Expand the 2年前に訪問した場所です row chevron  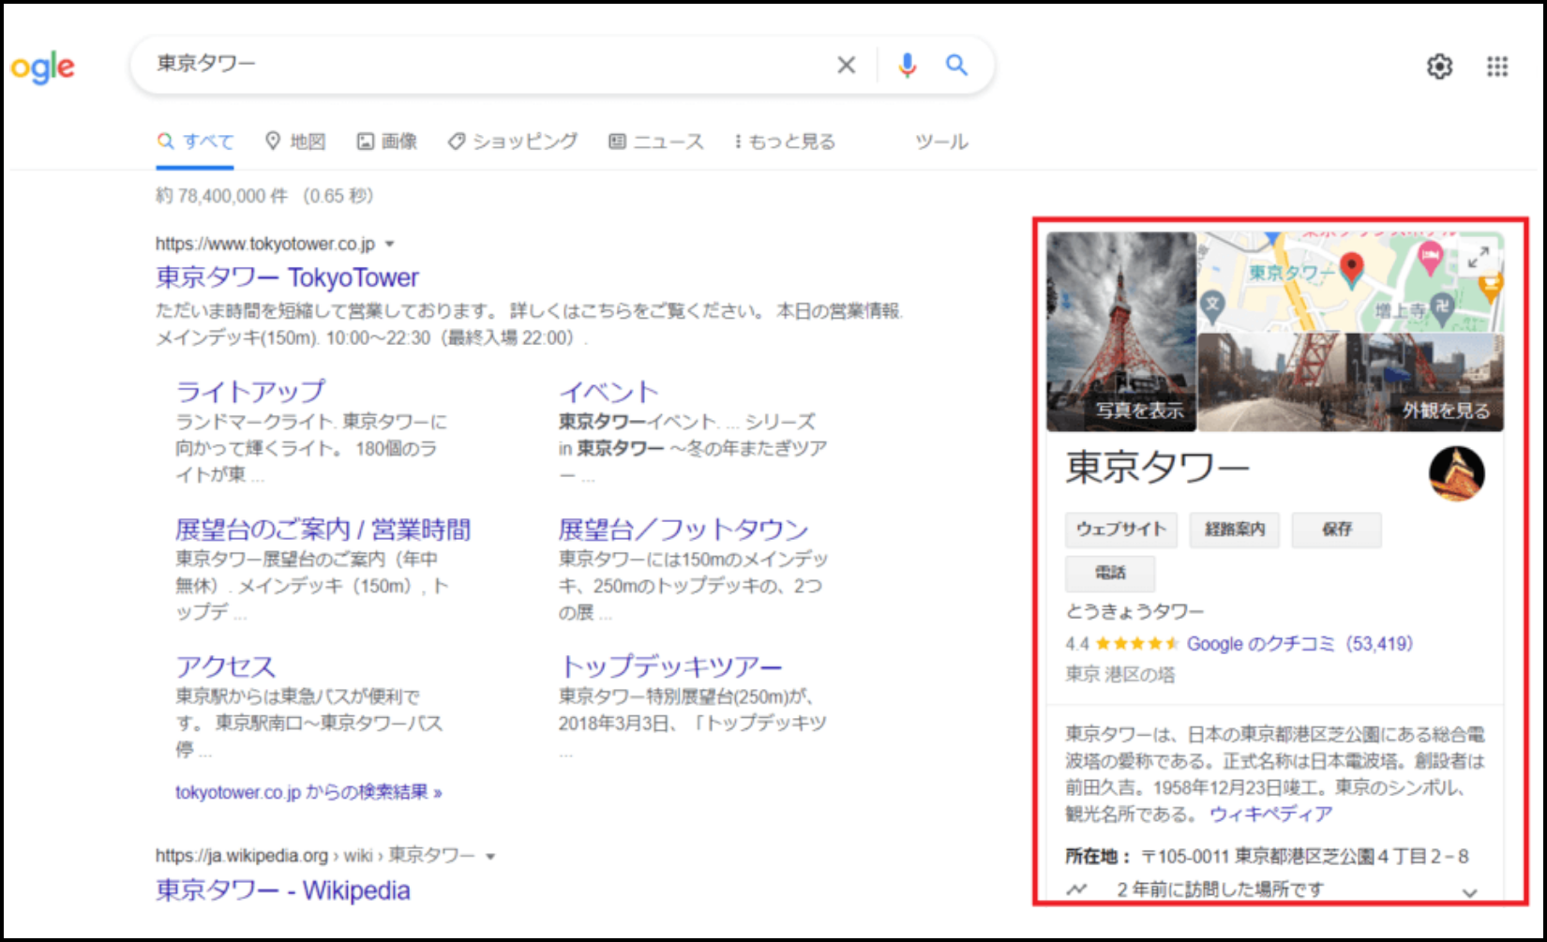1469,892
